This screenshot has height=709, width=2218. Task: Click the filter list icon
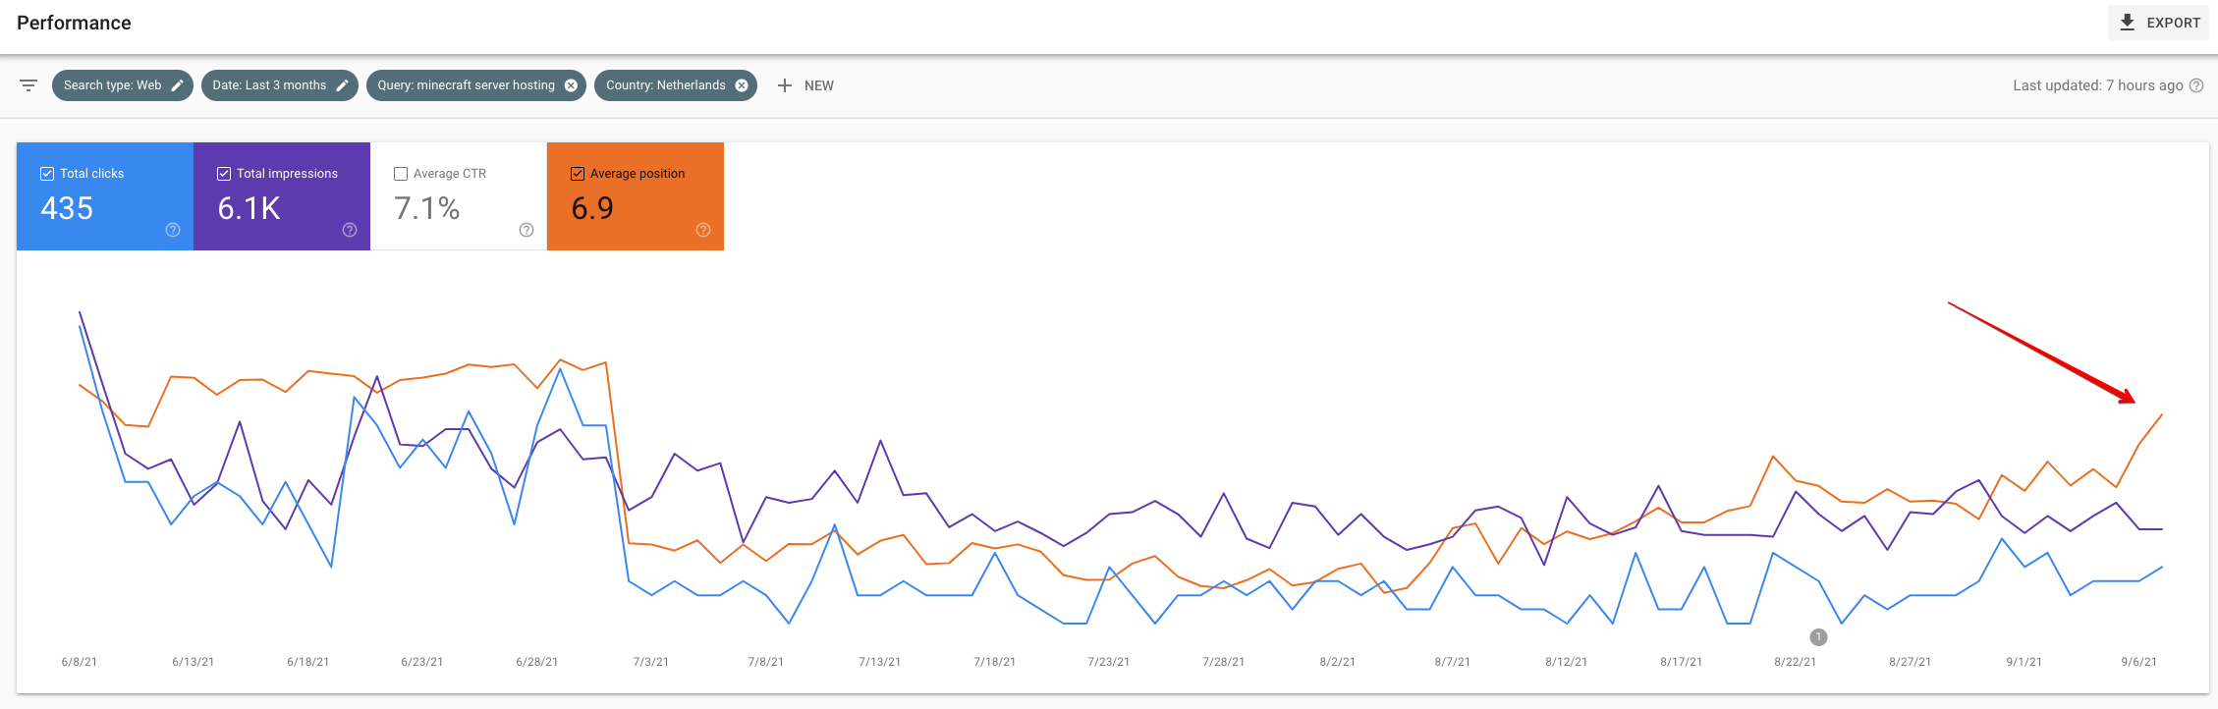tap(28, 85)
